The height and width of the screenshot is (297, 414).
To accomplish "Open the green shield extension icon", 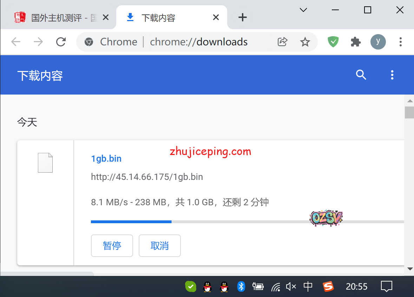I will (x=333, y=42).
